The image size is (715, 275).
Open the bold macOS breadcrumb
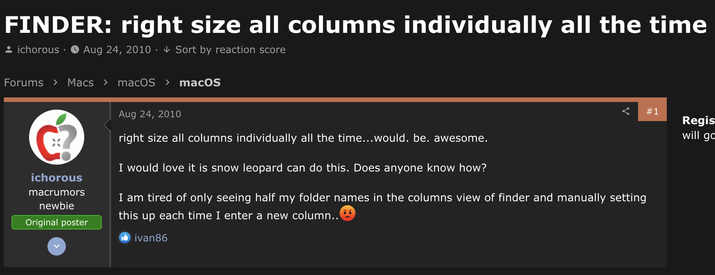pos(200,82)
